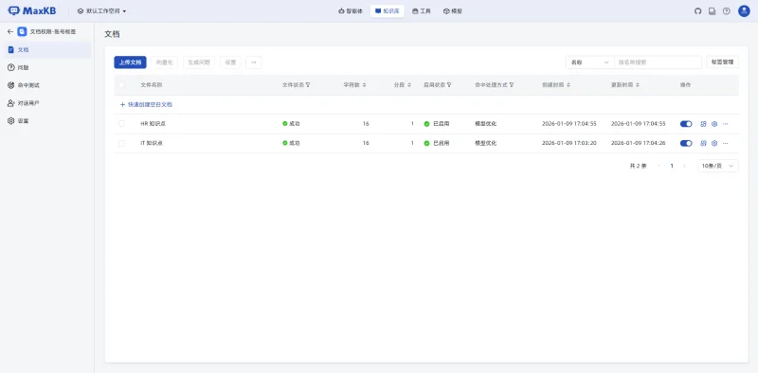Screen dimensions: 758x373
Task: Open the 名称 search-type dropdown
Action: coord(589,62)
